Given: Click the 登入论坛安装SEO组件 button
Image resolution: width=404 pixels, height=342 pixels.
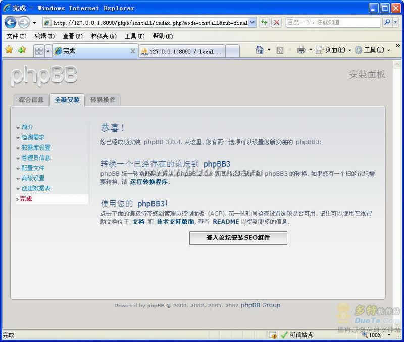Looking at the screenshot, I should 238,237.
